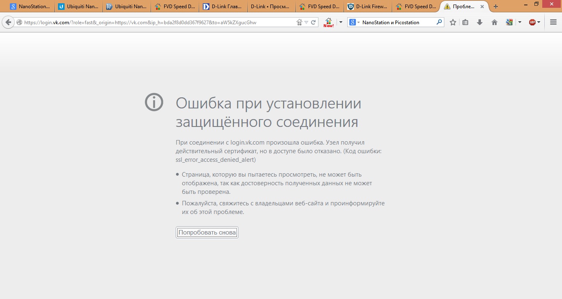The height and width of the screenshot is (299, 562).
Task: Switch to the NanoStation tab
Action: click(31, 7)
